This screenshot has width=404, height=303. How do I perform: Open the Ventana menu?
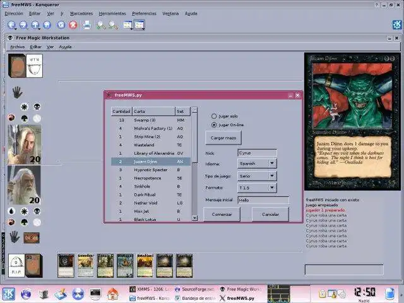170,13
